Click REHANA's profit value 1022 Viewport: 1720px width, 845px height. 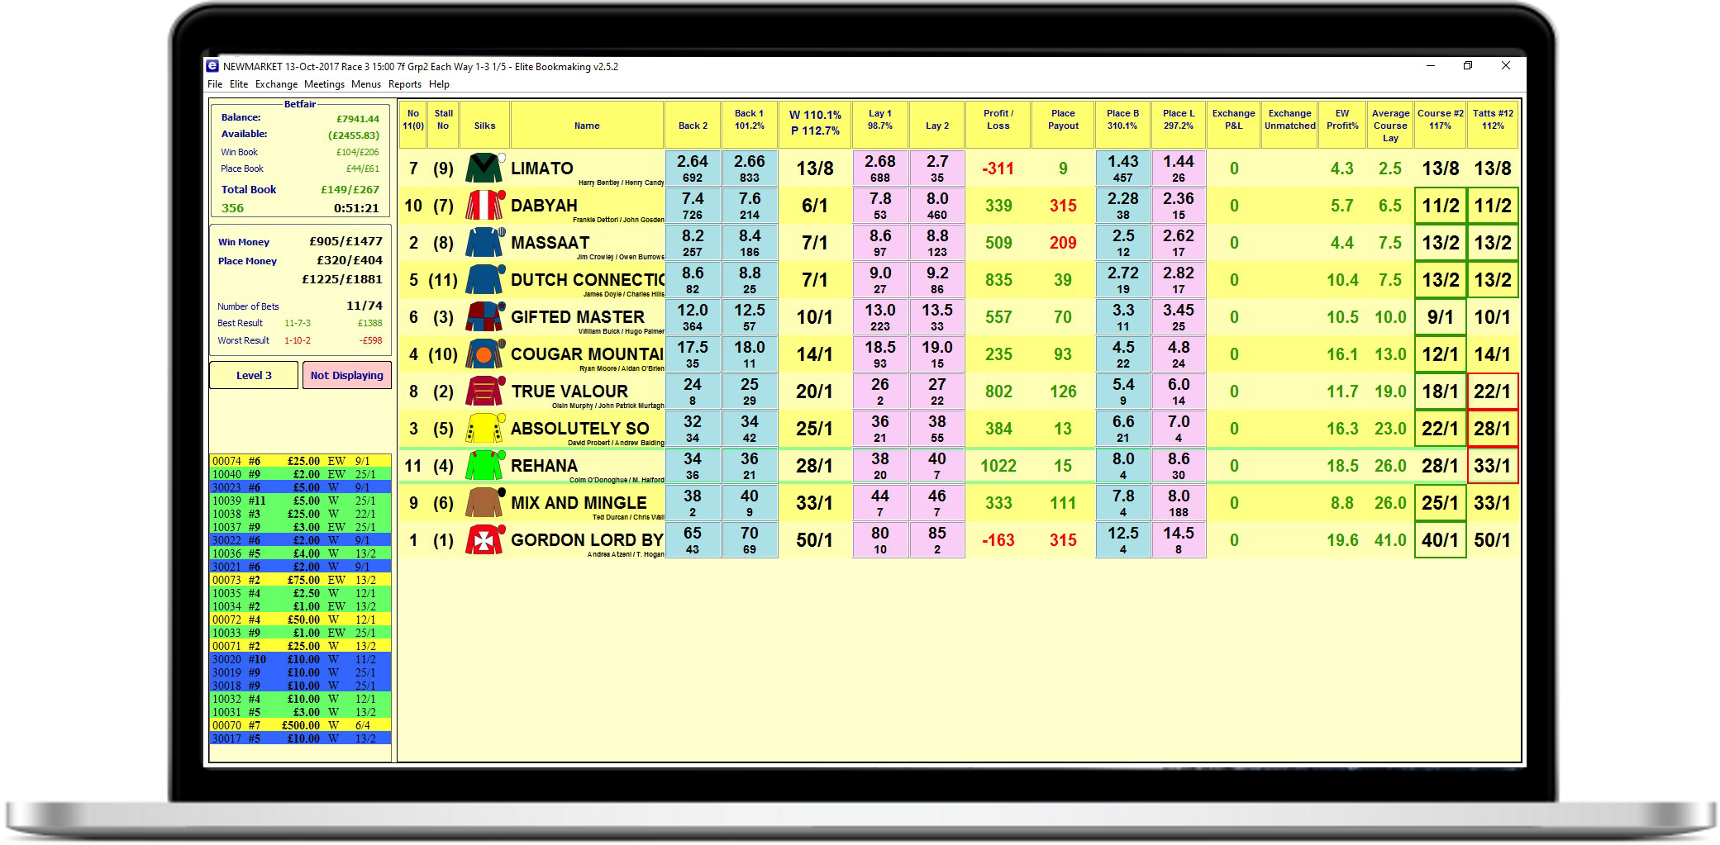(x=998, y=465)
